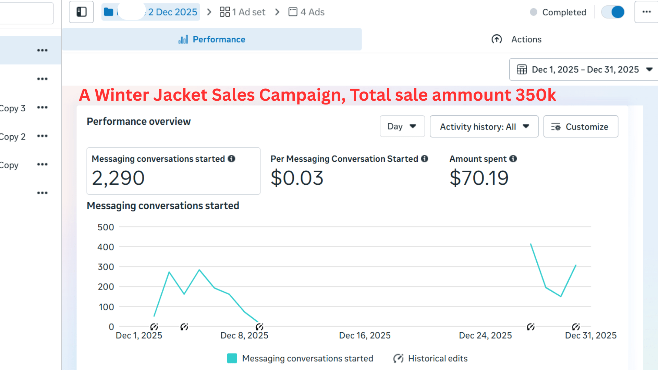The image size is (658, 370).
Task: Click the Actions upload arrow icon
Action: (497, 39)
